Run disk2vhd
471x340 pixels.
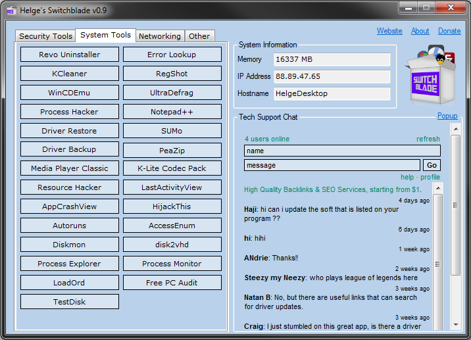click(x=172, y=245)
